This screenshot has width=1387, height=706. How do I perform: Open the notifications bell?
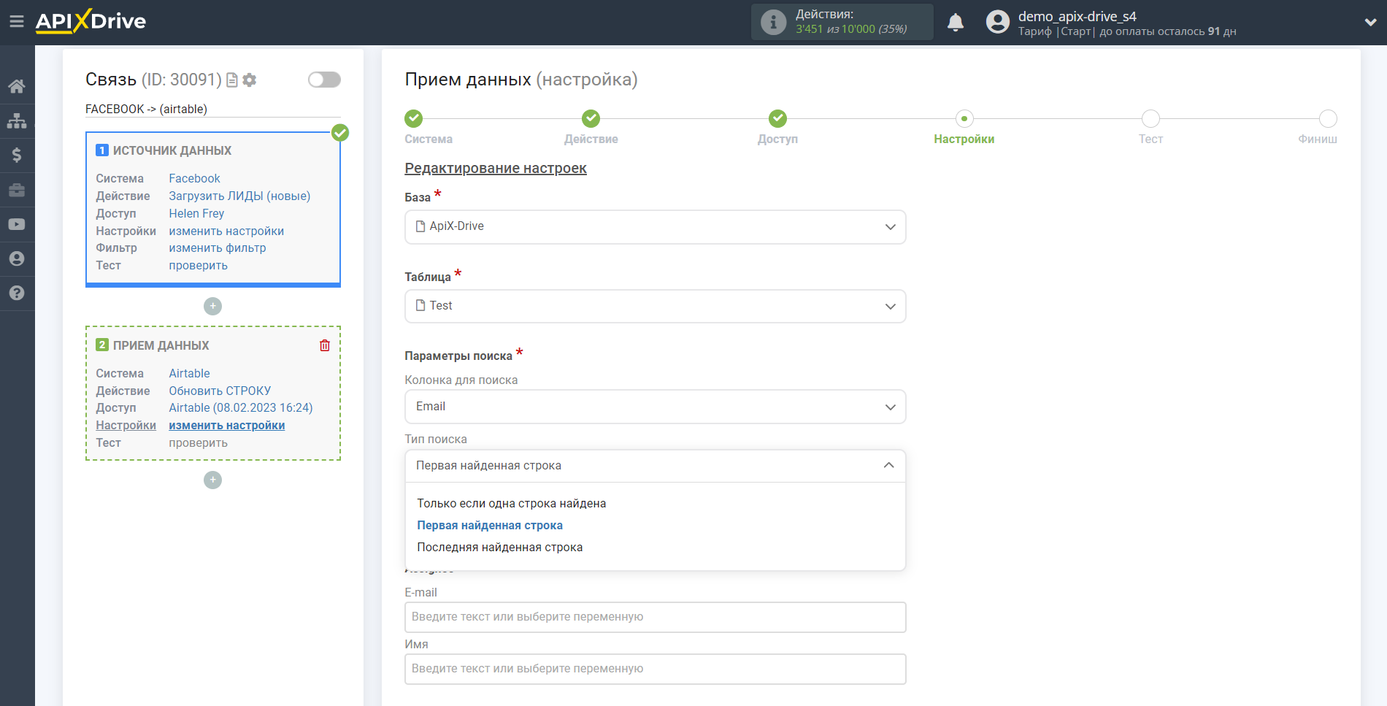pos(956,22)
